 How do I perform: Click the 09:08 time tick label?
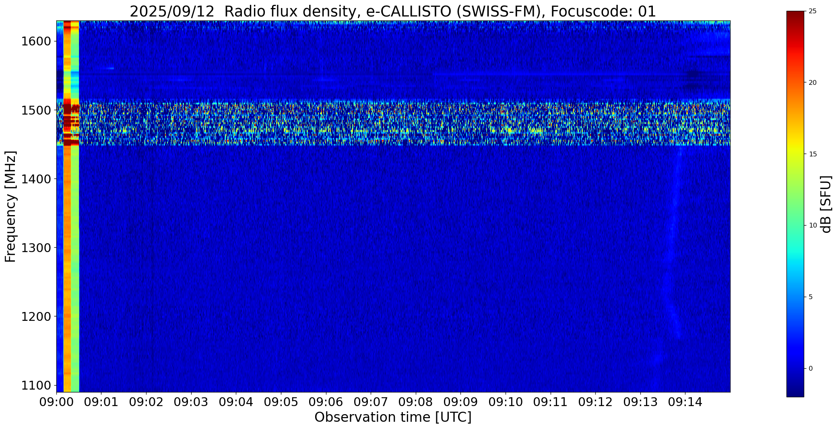pos(416,402)
